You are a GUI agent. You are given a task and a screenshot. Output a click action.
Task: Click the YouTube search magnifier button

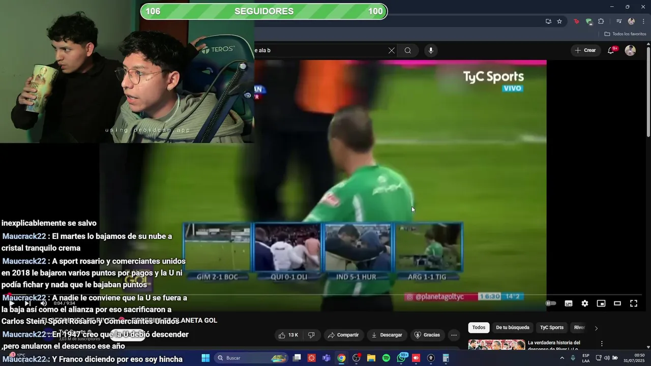[x=408, y=50]
